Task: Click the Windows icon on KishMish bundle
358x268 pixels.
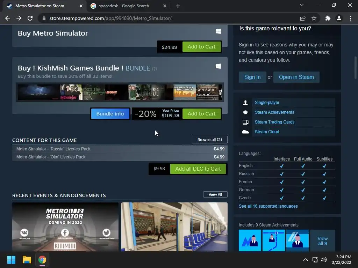Action: pos(218,66)
